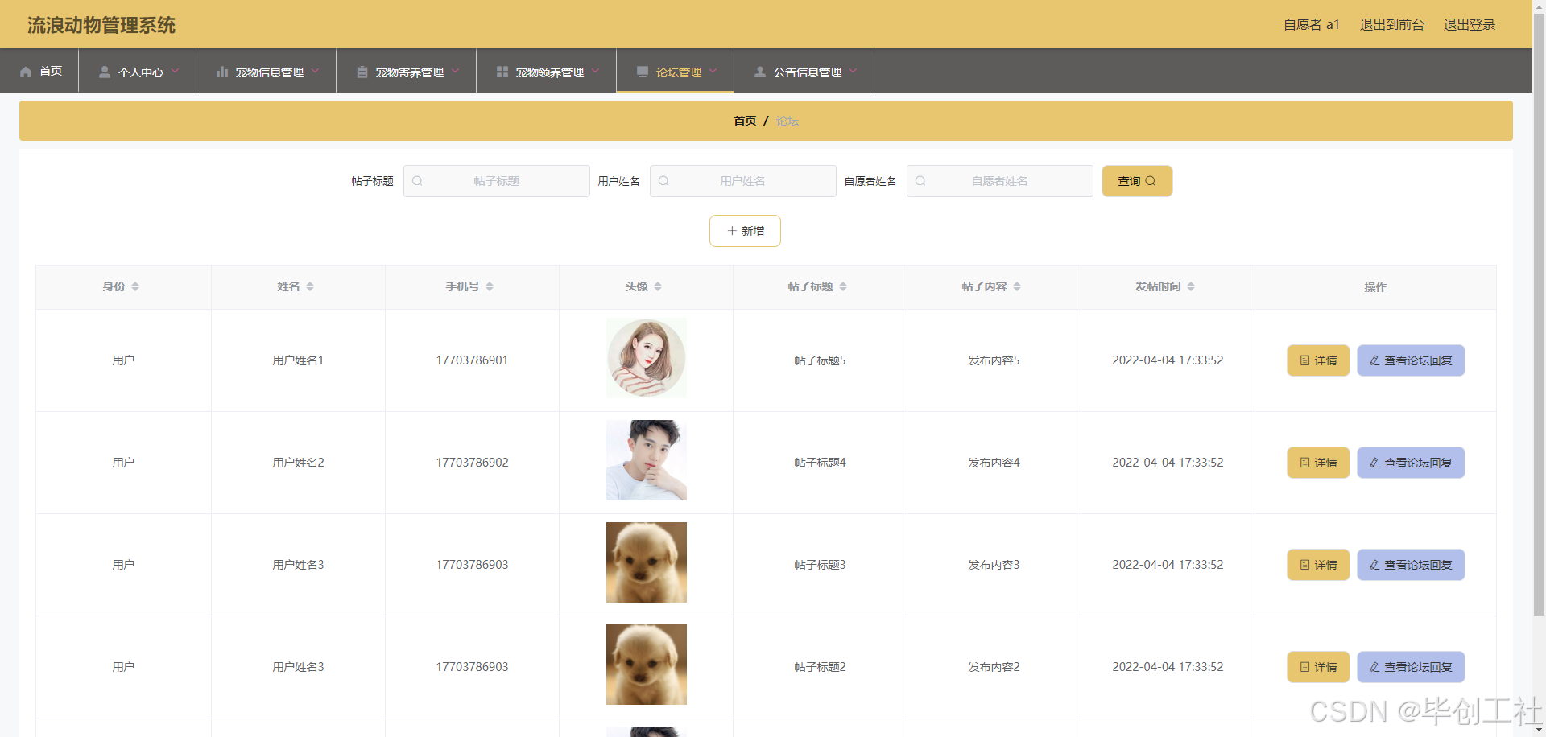Click 退出登录 logout link
Viewport: 1546px width, 737px height.
(1469, 25)
